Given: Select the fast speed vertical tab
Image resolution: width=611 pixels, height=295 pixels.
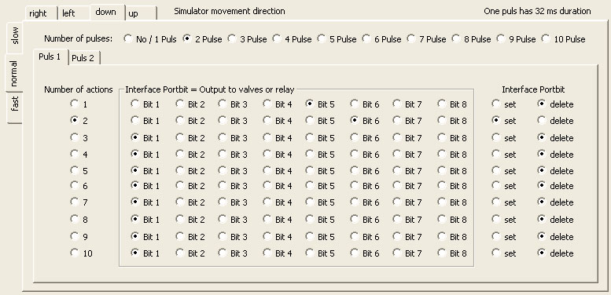Looking at the screenshot, I should tap(15, 107).
